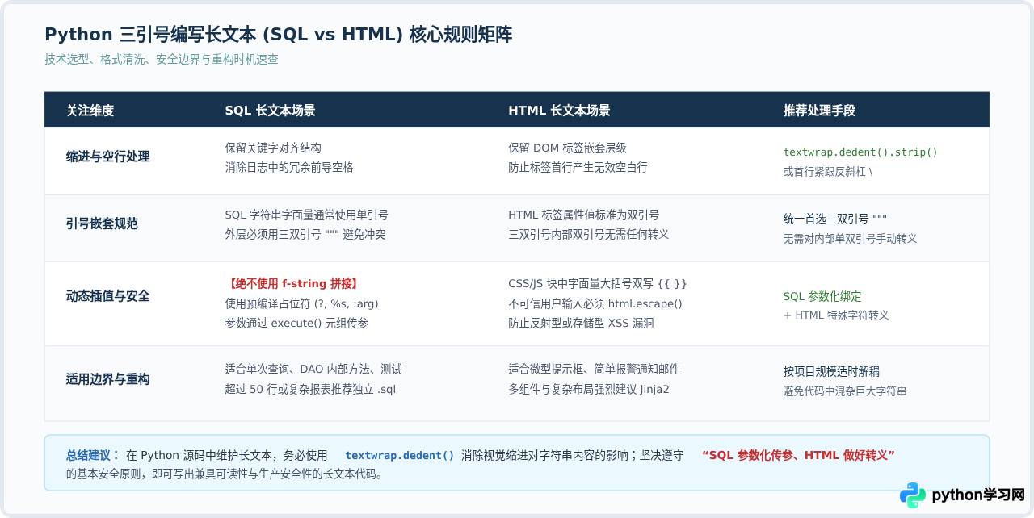Select column header '推荐处理手段'
Image resolution: width=1034 pixels, height=518 pixels.
[819, 111]
